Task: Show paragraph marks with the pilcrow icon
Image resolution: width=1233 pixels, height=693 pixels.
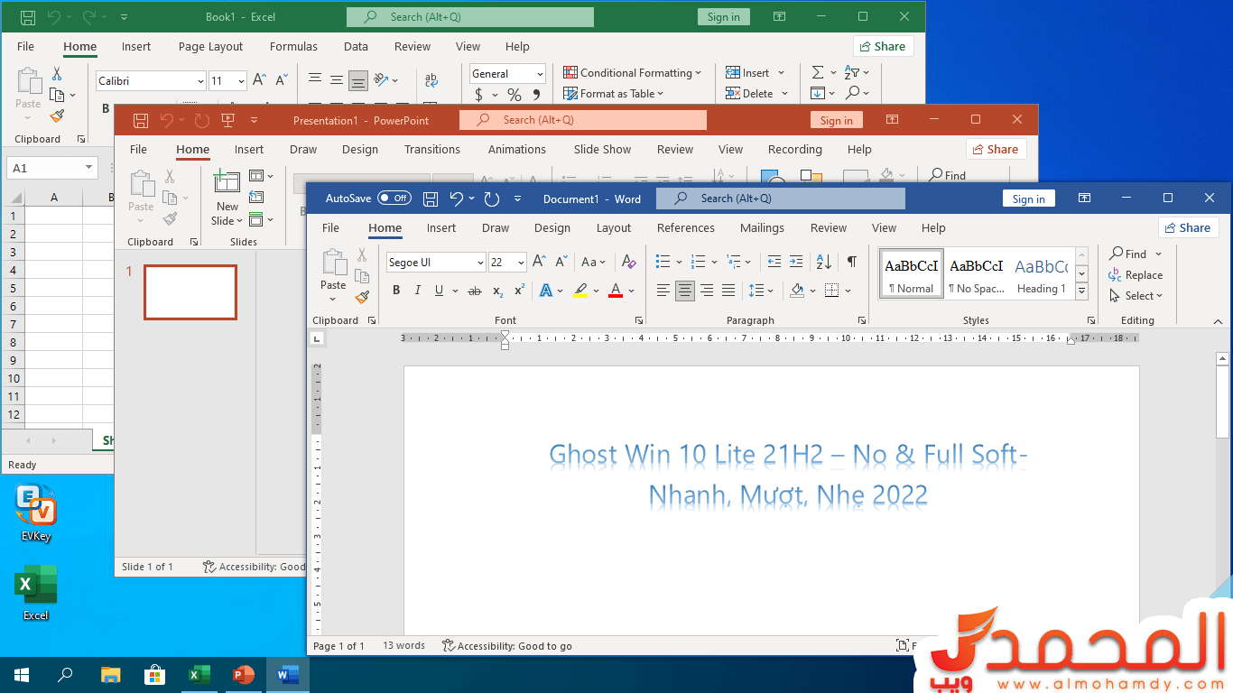Action: 851,262
